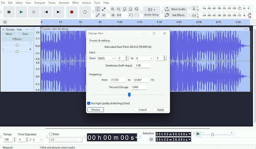This screenshot has height=149, width=256.
Task: Increase the from-octave spinner value
Action: (127, 57)
